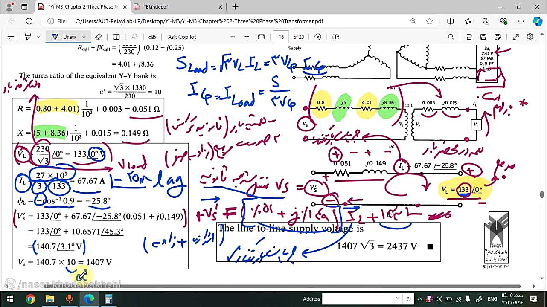
Task: Zoom in the PDF page
Action: click(x=247, y=37)
